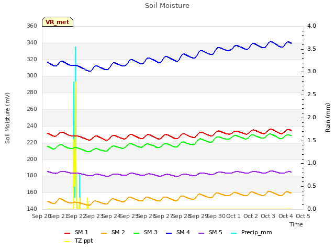Click the VR_met label badge
335x251 pixels.
click(58, 22)
